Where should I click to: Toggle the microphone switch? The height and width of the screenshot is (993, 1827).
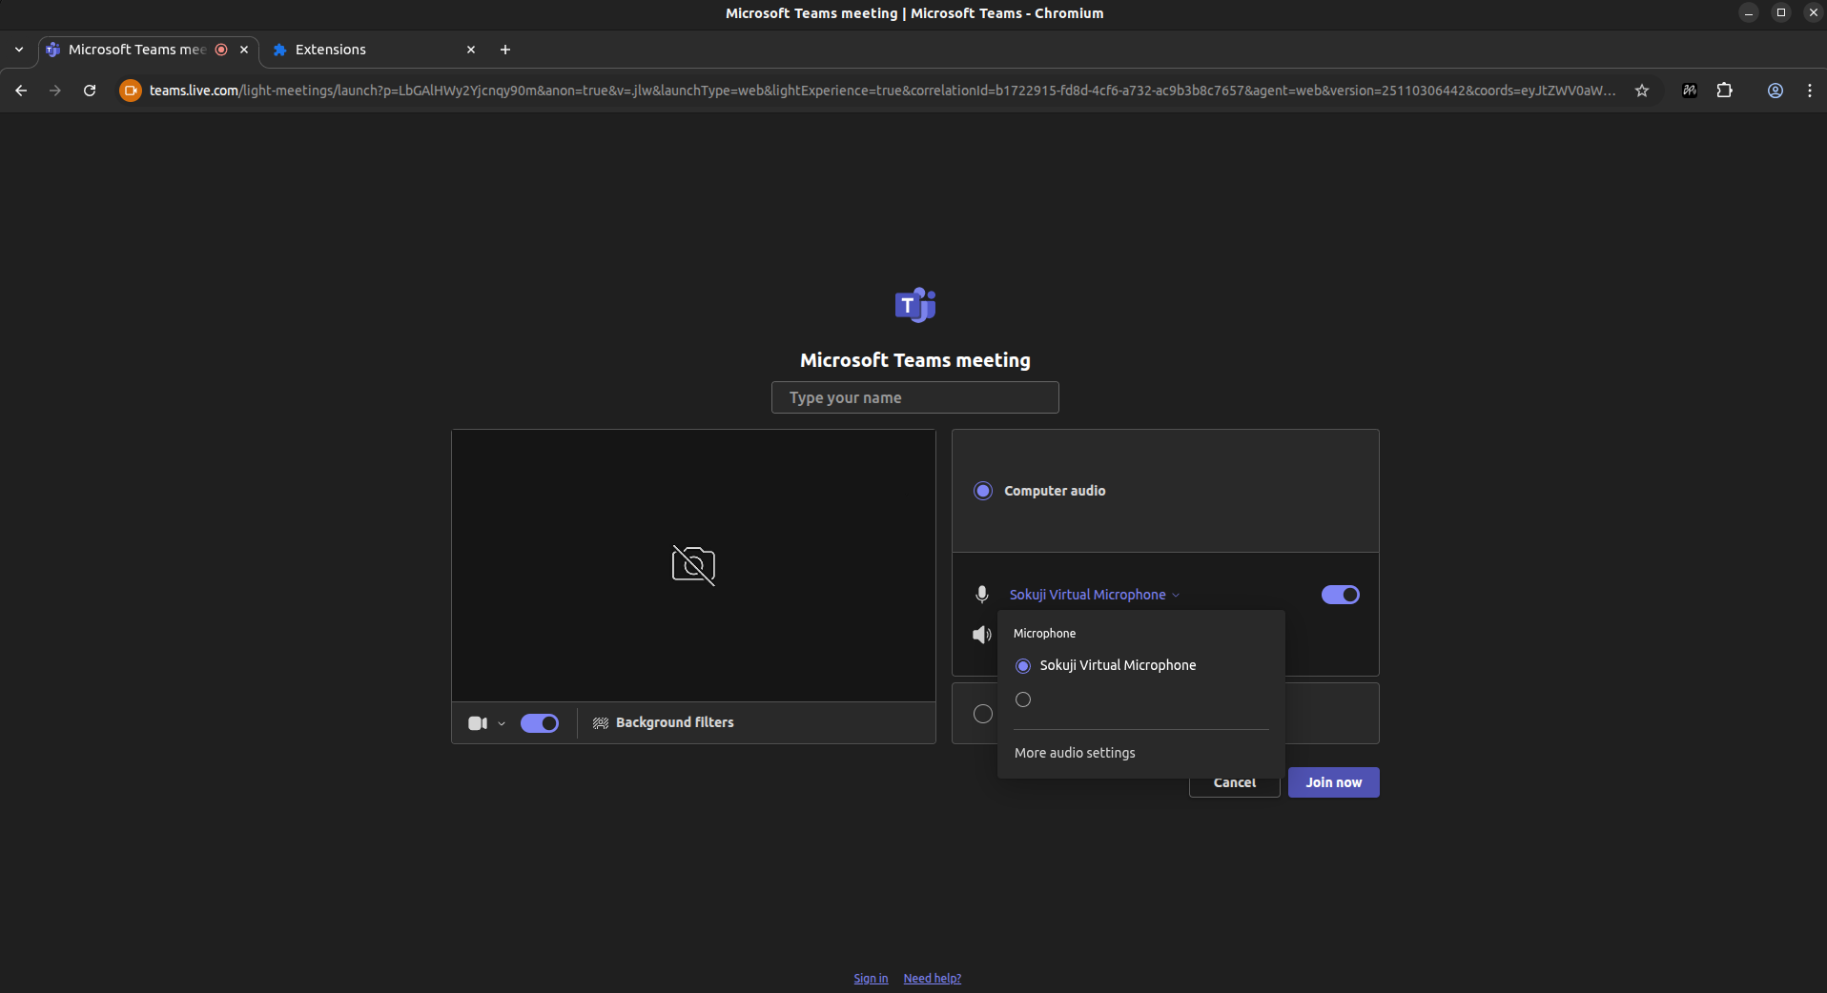(x=1341, y=595)
